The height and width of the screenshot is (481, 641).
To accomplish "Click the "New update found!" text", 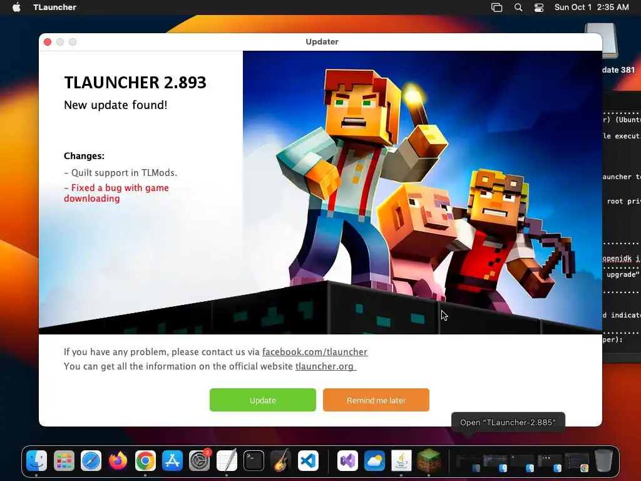I will tap(116, 105).
